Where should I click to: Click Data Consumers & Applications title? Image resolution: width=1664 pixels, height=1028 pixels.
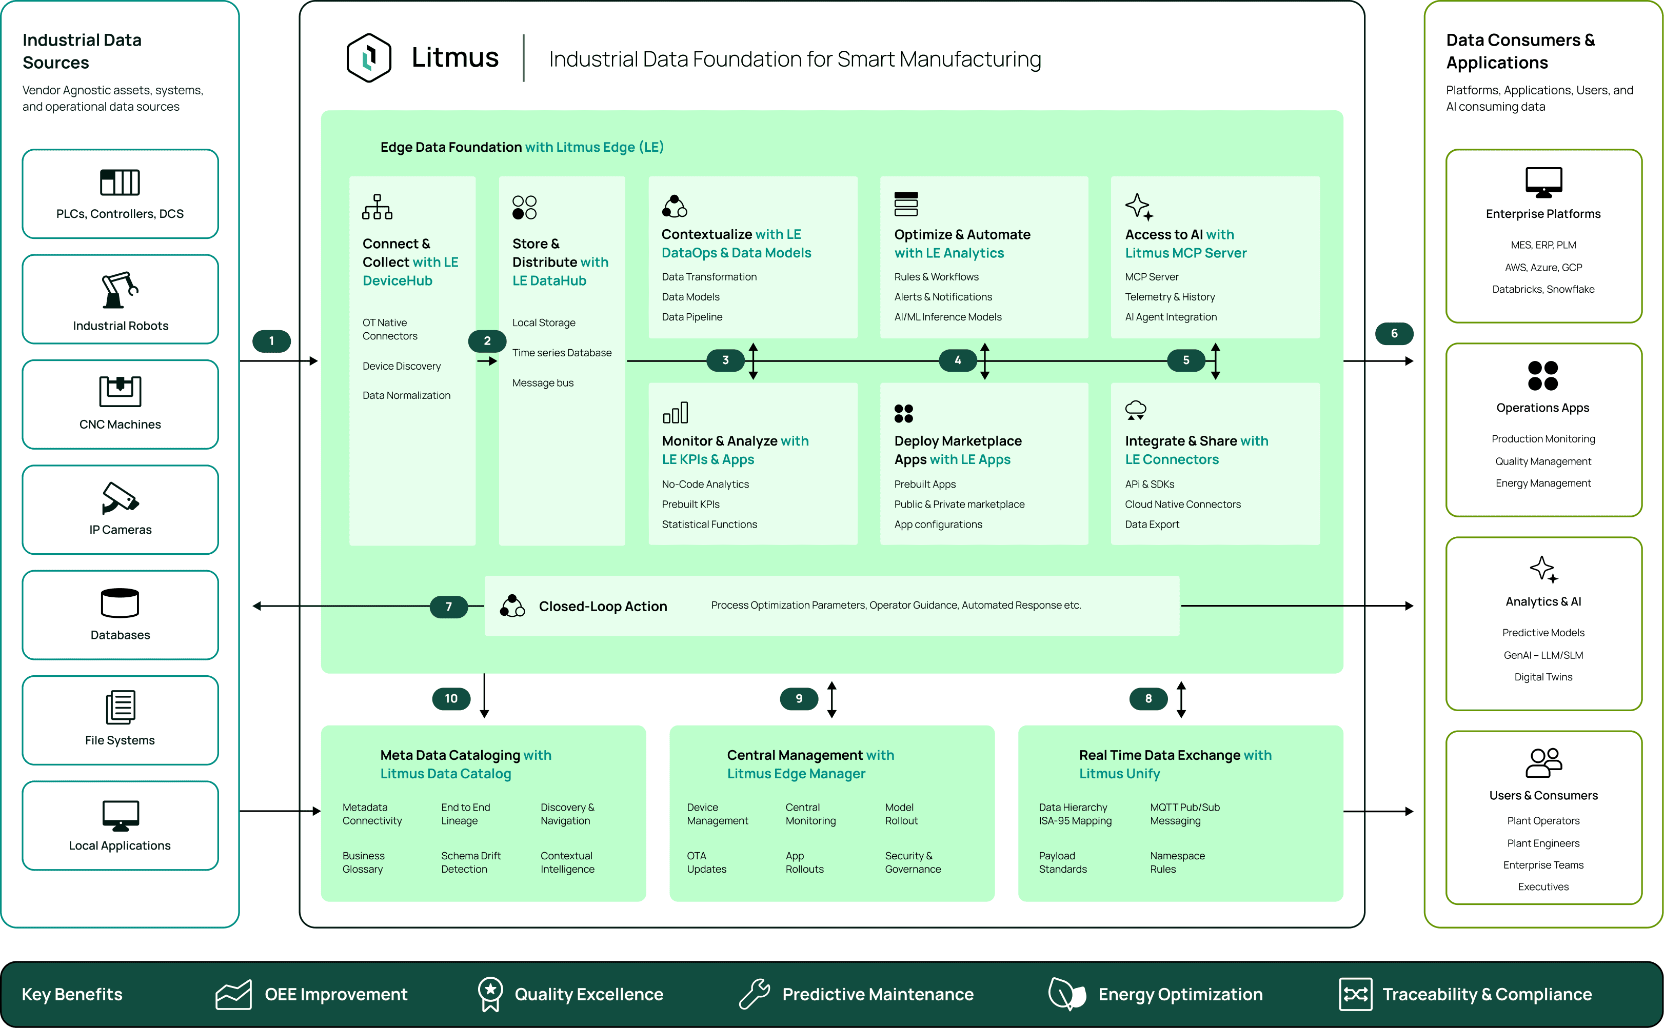pos(1520,51)
